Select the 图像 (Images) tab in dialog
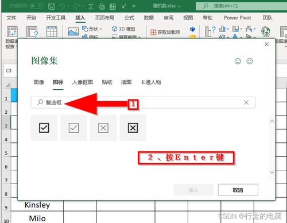Image resolution: width=287 pixels, height=223 pixels. pos(39,82)
